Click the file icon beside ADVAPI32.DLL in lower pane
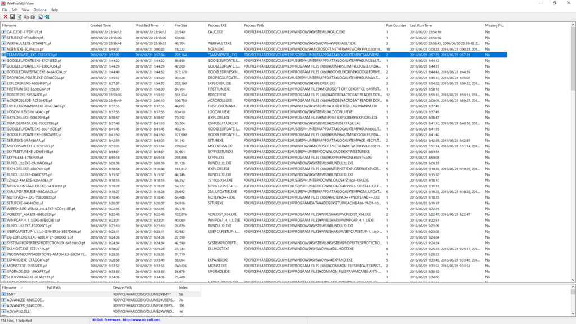This screenshot has width=576, height=324. pyautogui.click(x=4, y=312)
